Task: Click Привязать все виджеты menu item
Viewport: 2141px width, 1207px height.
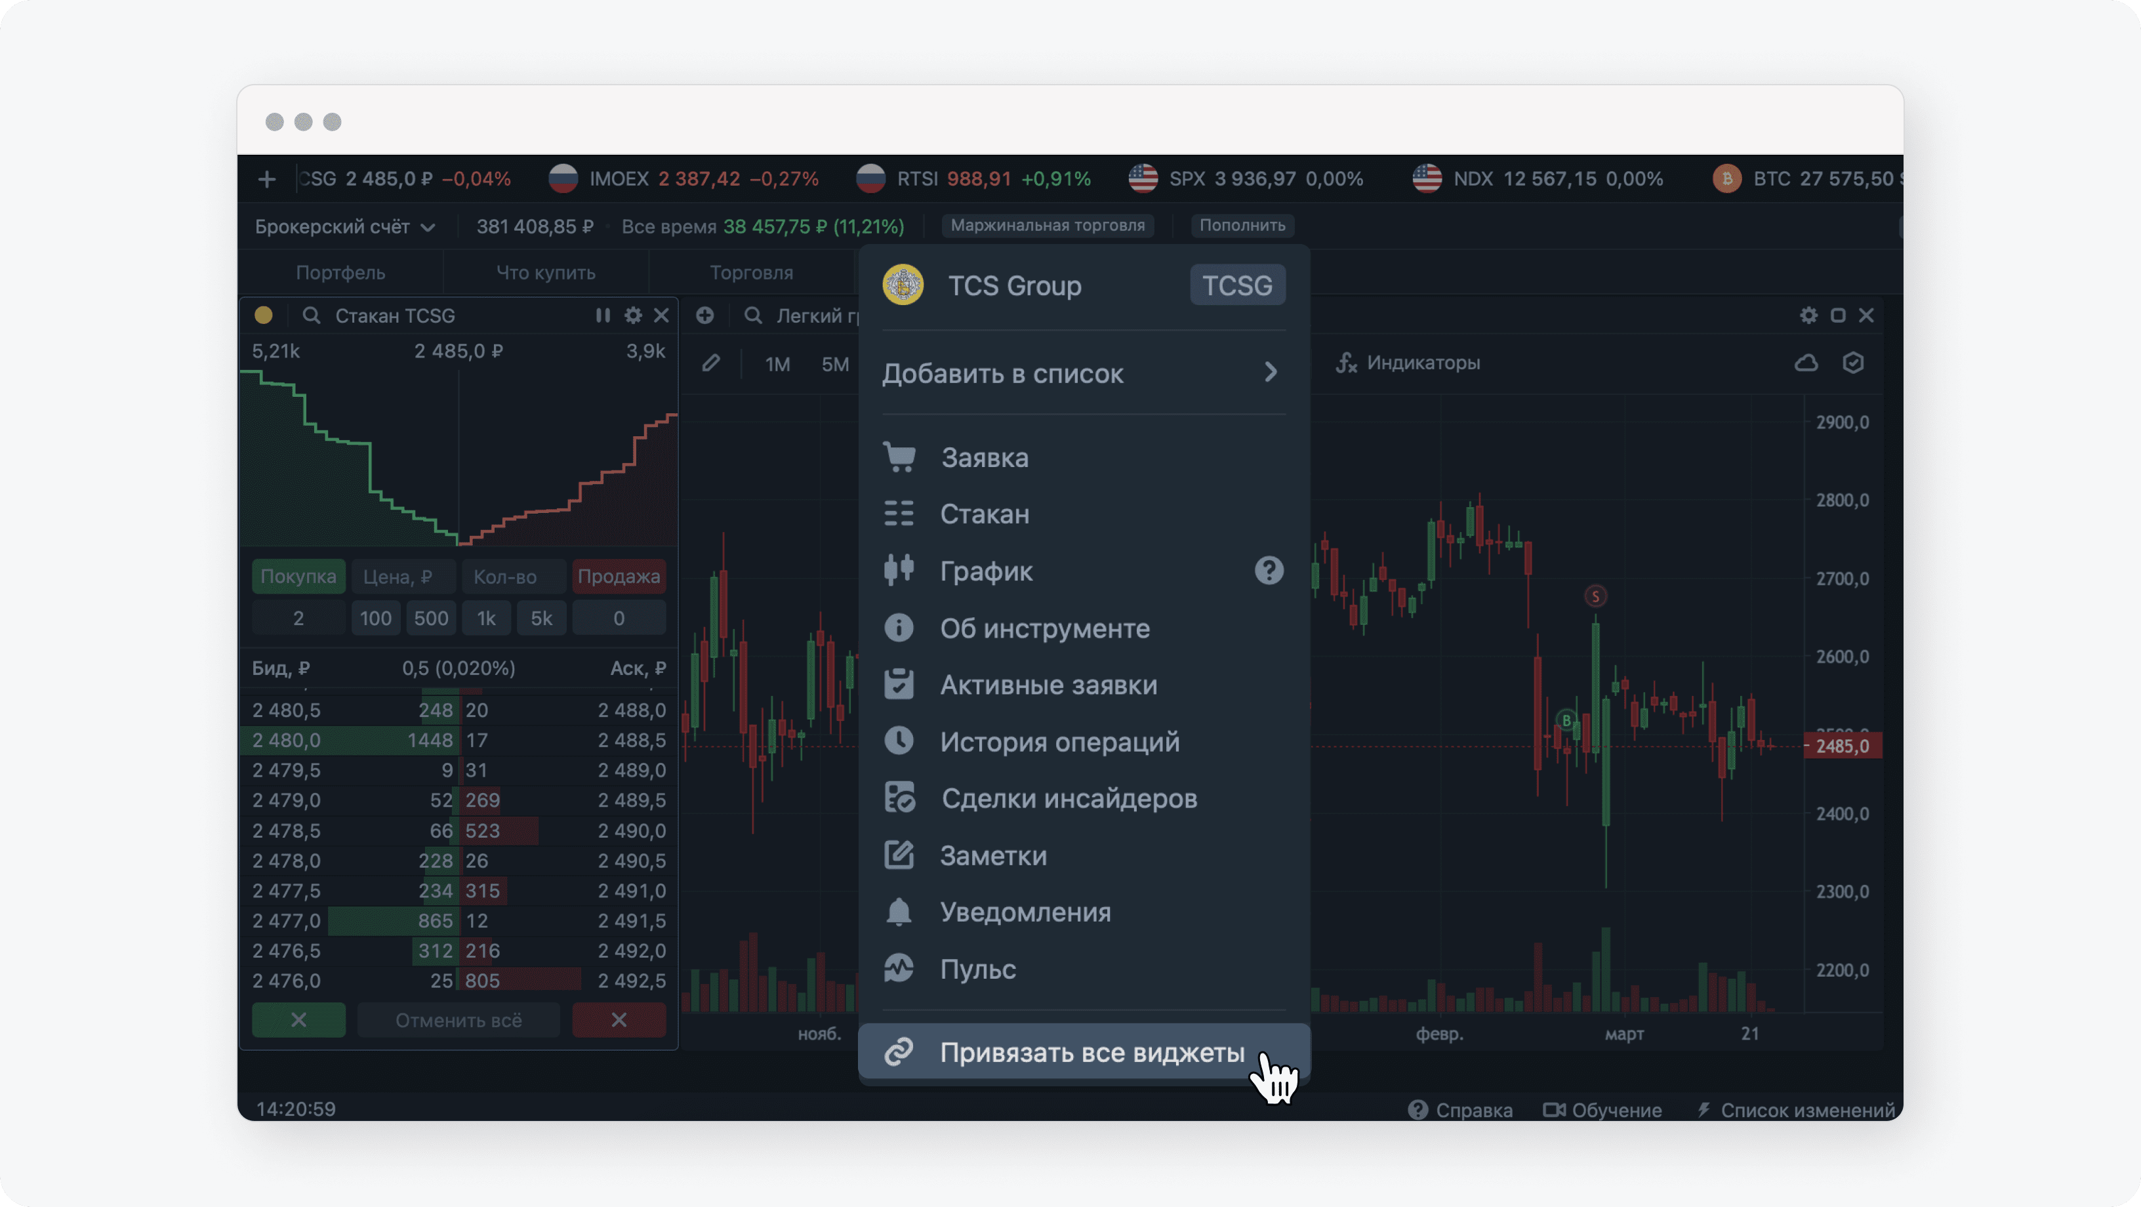Action: tap(1084, 1052)
